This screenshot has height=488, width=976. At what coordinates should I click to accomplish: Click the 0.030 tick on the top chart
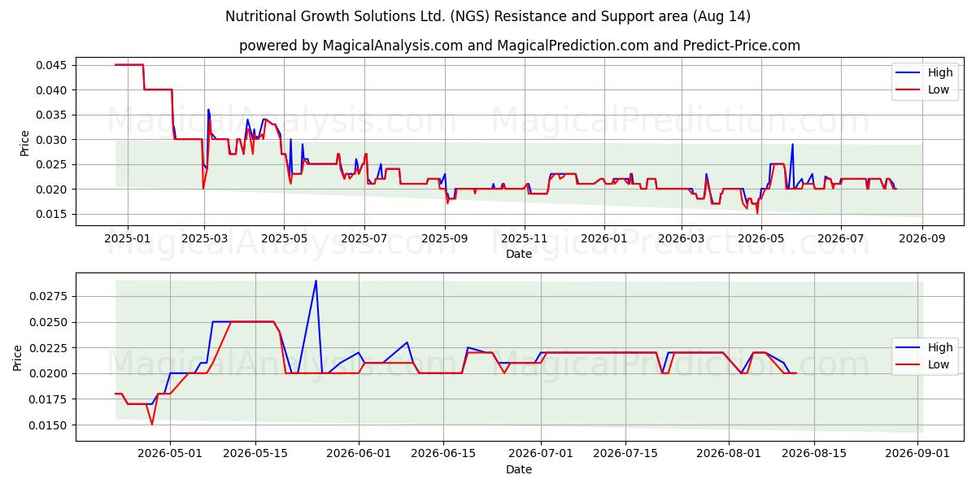[x=53, y=140]
